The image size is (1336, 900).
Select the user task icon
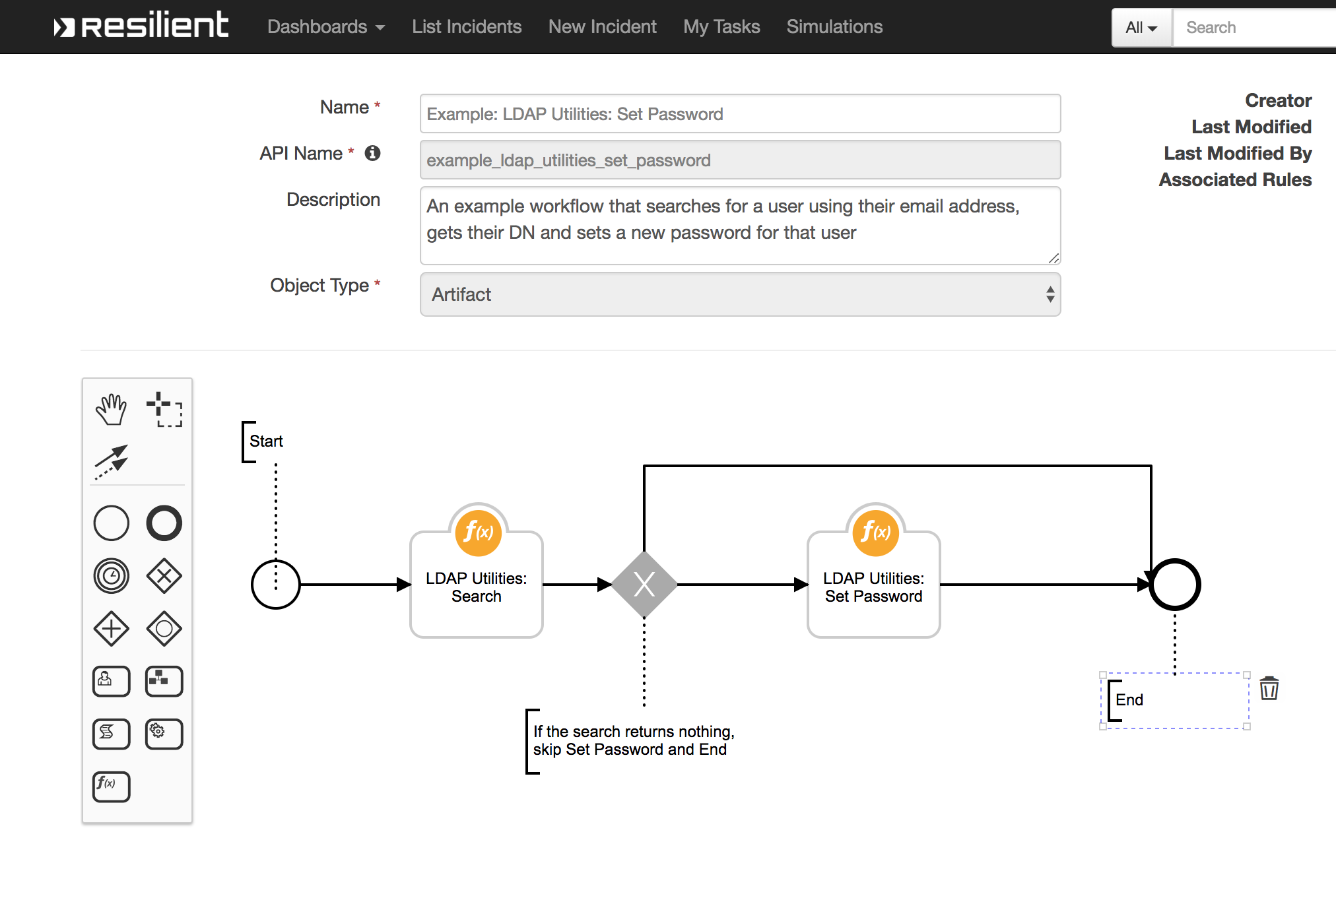111,682
